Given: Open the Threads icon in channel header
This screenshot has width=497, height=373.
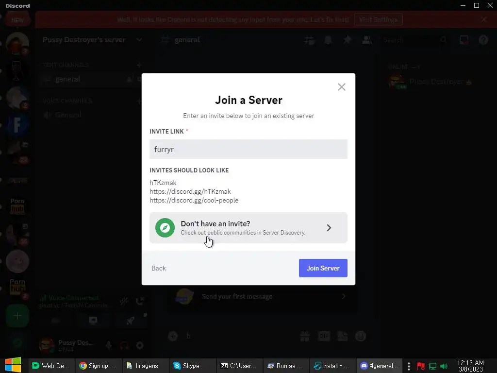Looking at the screenshot, I should [x=309, y=40].
